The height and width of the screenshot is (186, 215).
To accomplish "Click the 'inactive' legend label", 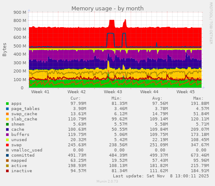I will [x=22, y=171].
